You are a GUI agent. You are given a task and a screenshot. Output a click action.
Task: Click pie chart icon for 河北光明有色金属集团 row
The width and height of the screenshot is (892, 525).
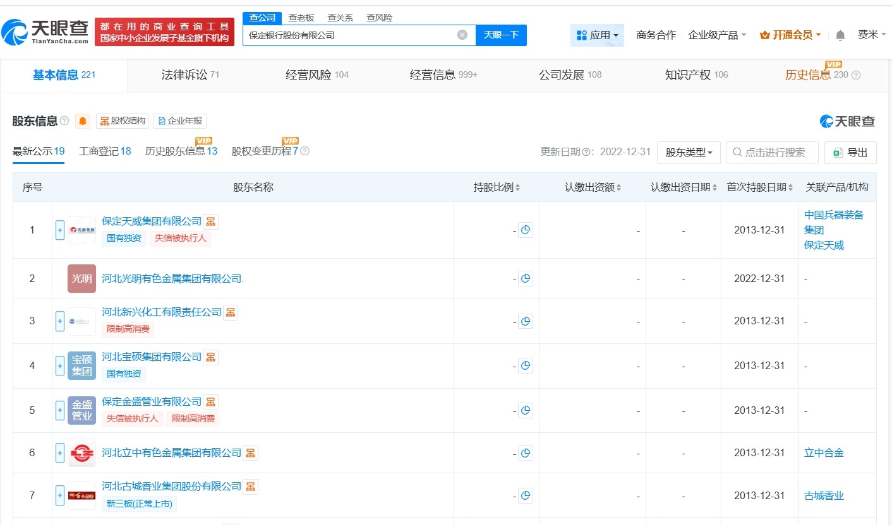point(526,278)
